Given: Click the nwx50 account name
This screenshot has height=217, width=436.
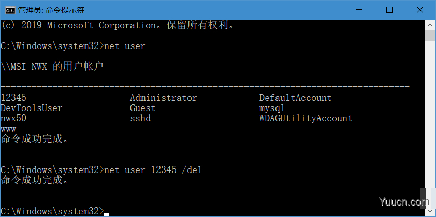Looking at the screenshot, I should (13, 118).
